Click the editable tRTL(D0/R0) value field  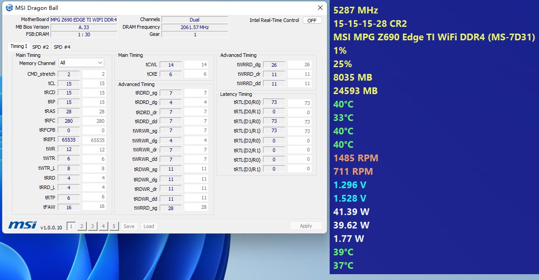(299, 103)
